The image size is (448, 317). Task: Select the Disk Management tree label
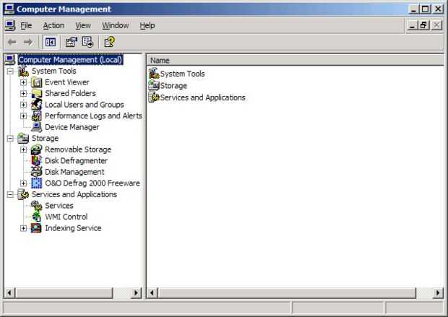[74, 172]
